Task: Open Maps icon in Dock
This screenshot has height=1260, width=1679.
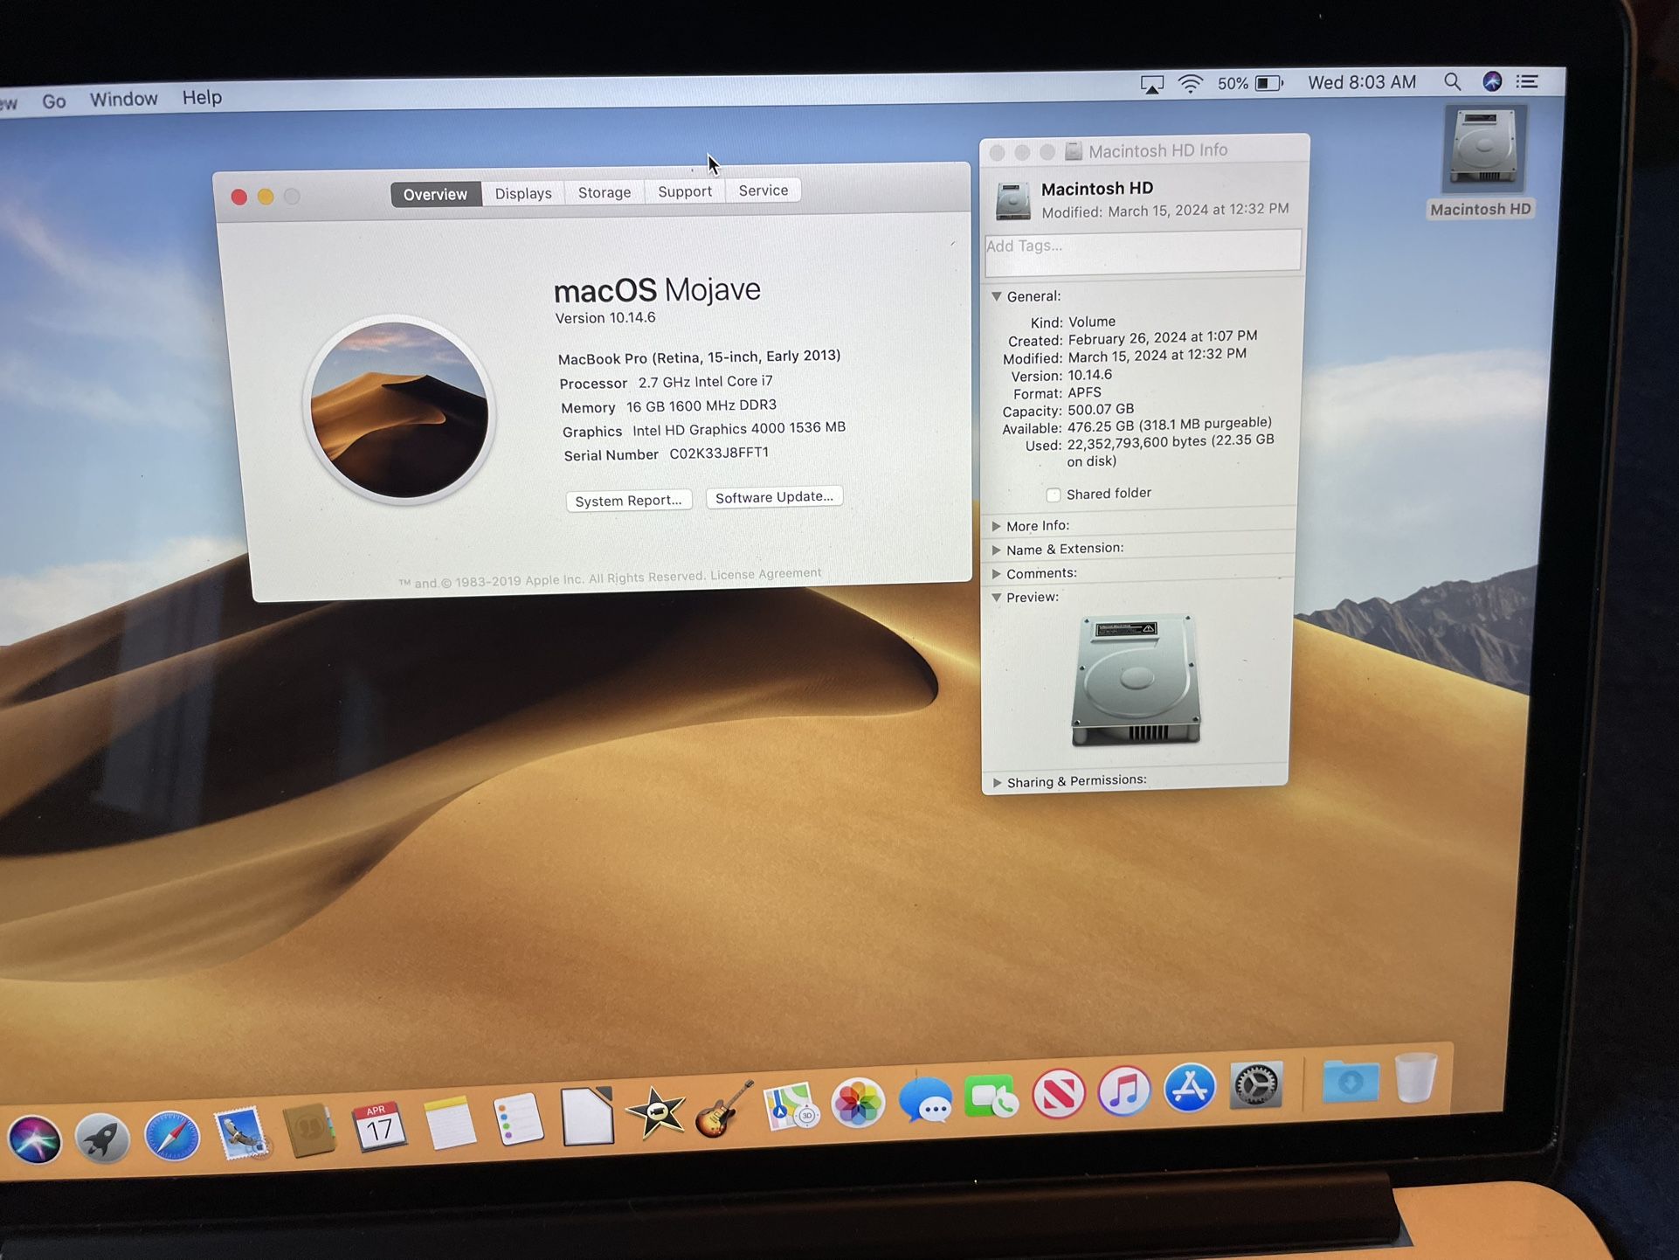Action: tap(791, 1106)
